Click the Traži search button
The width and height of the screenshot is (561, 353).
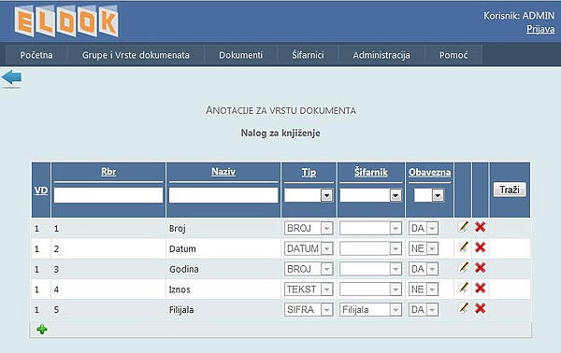coord(510,190)
